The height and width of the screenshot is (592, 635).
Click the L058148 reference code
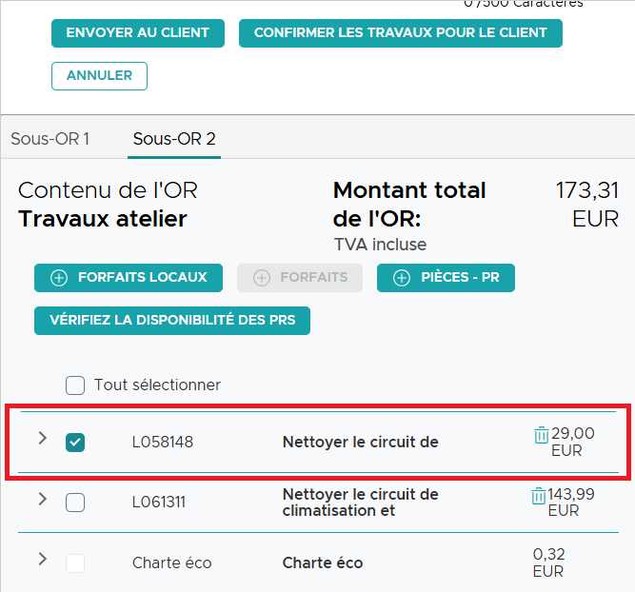(163, 443)
